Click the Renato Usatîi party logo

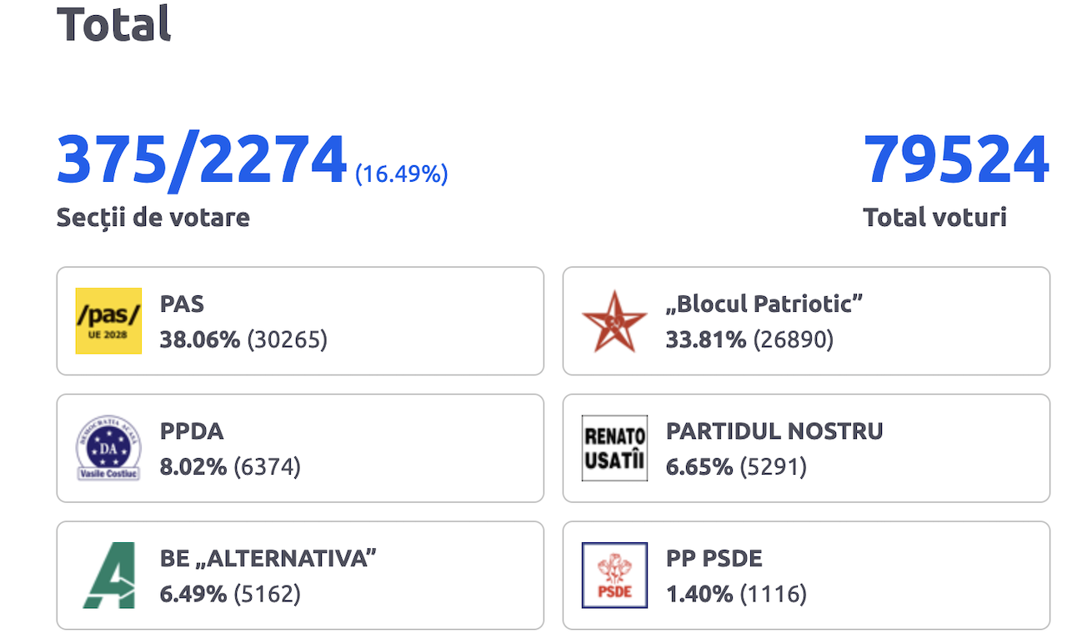click(614, 448)
